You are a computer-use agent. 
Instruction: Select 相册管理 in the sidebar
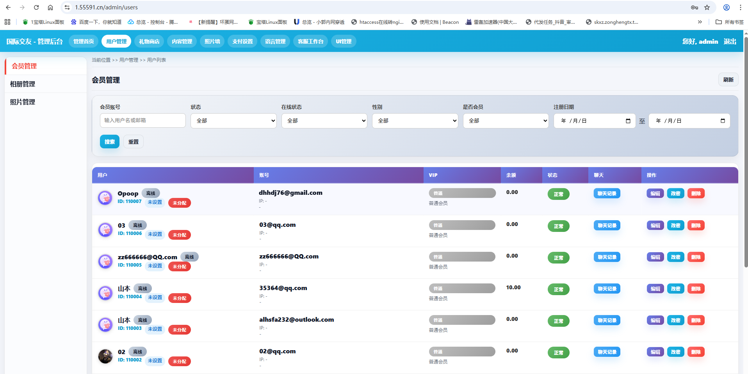[23, 84]
